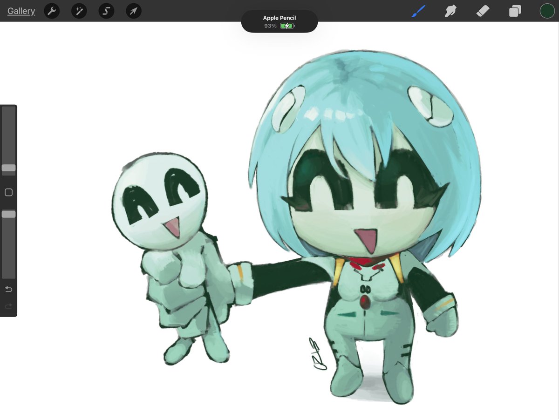Image resolution: width=559 pixels, height=419 pixels.
Task: Select the Eraser tool
Action: coord(483,11)
